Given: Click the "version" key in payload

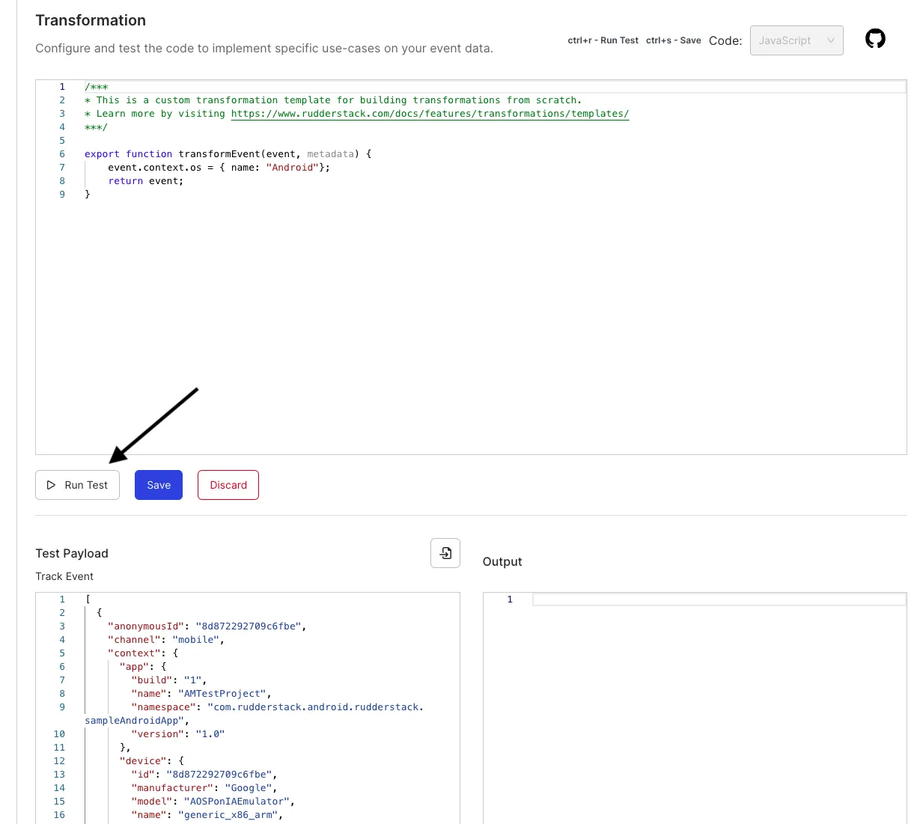Looking at the screenshot, I should point(158,734).
